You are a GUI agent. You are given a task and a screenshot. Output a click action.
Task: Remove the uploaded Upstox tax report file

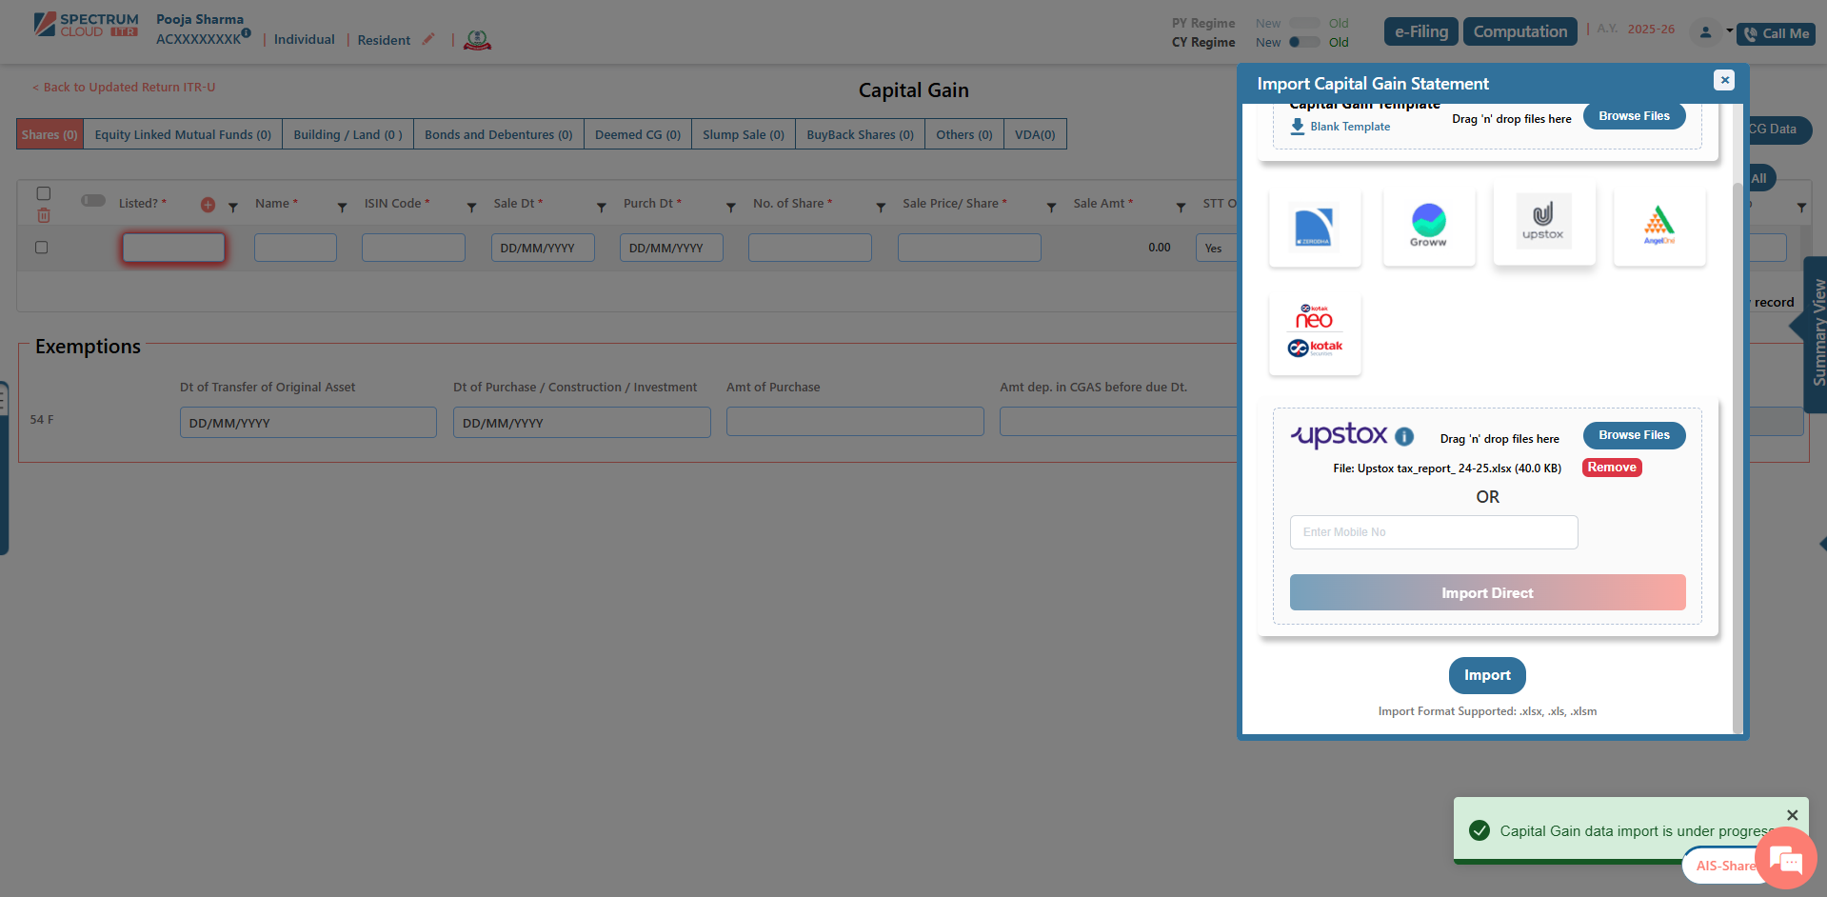(1611, 468)
